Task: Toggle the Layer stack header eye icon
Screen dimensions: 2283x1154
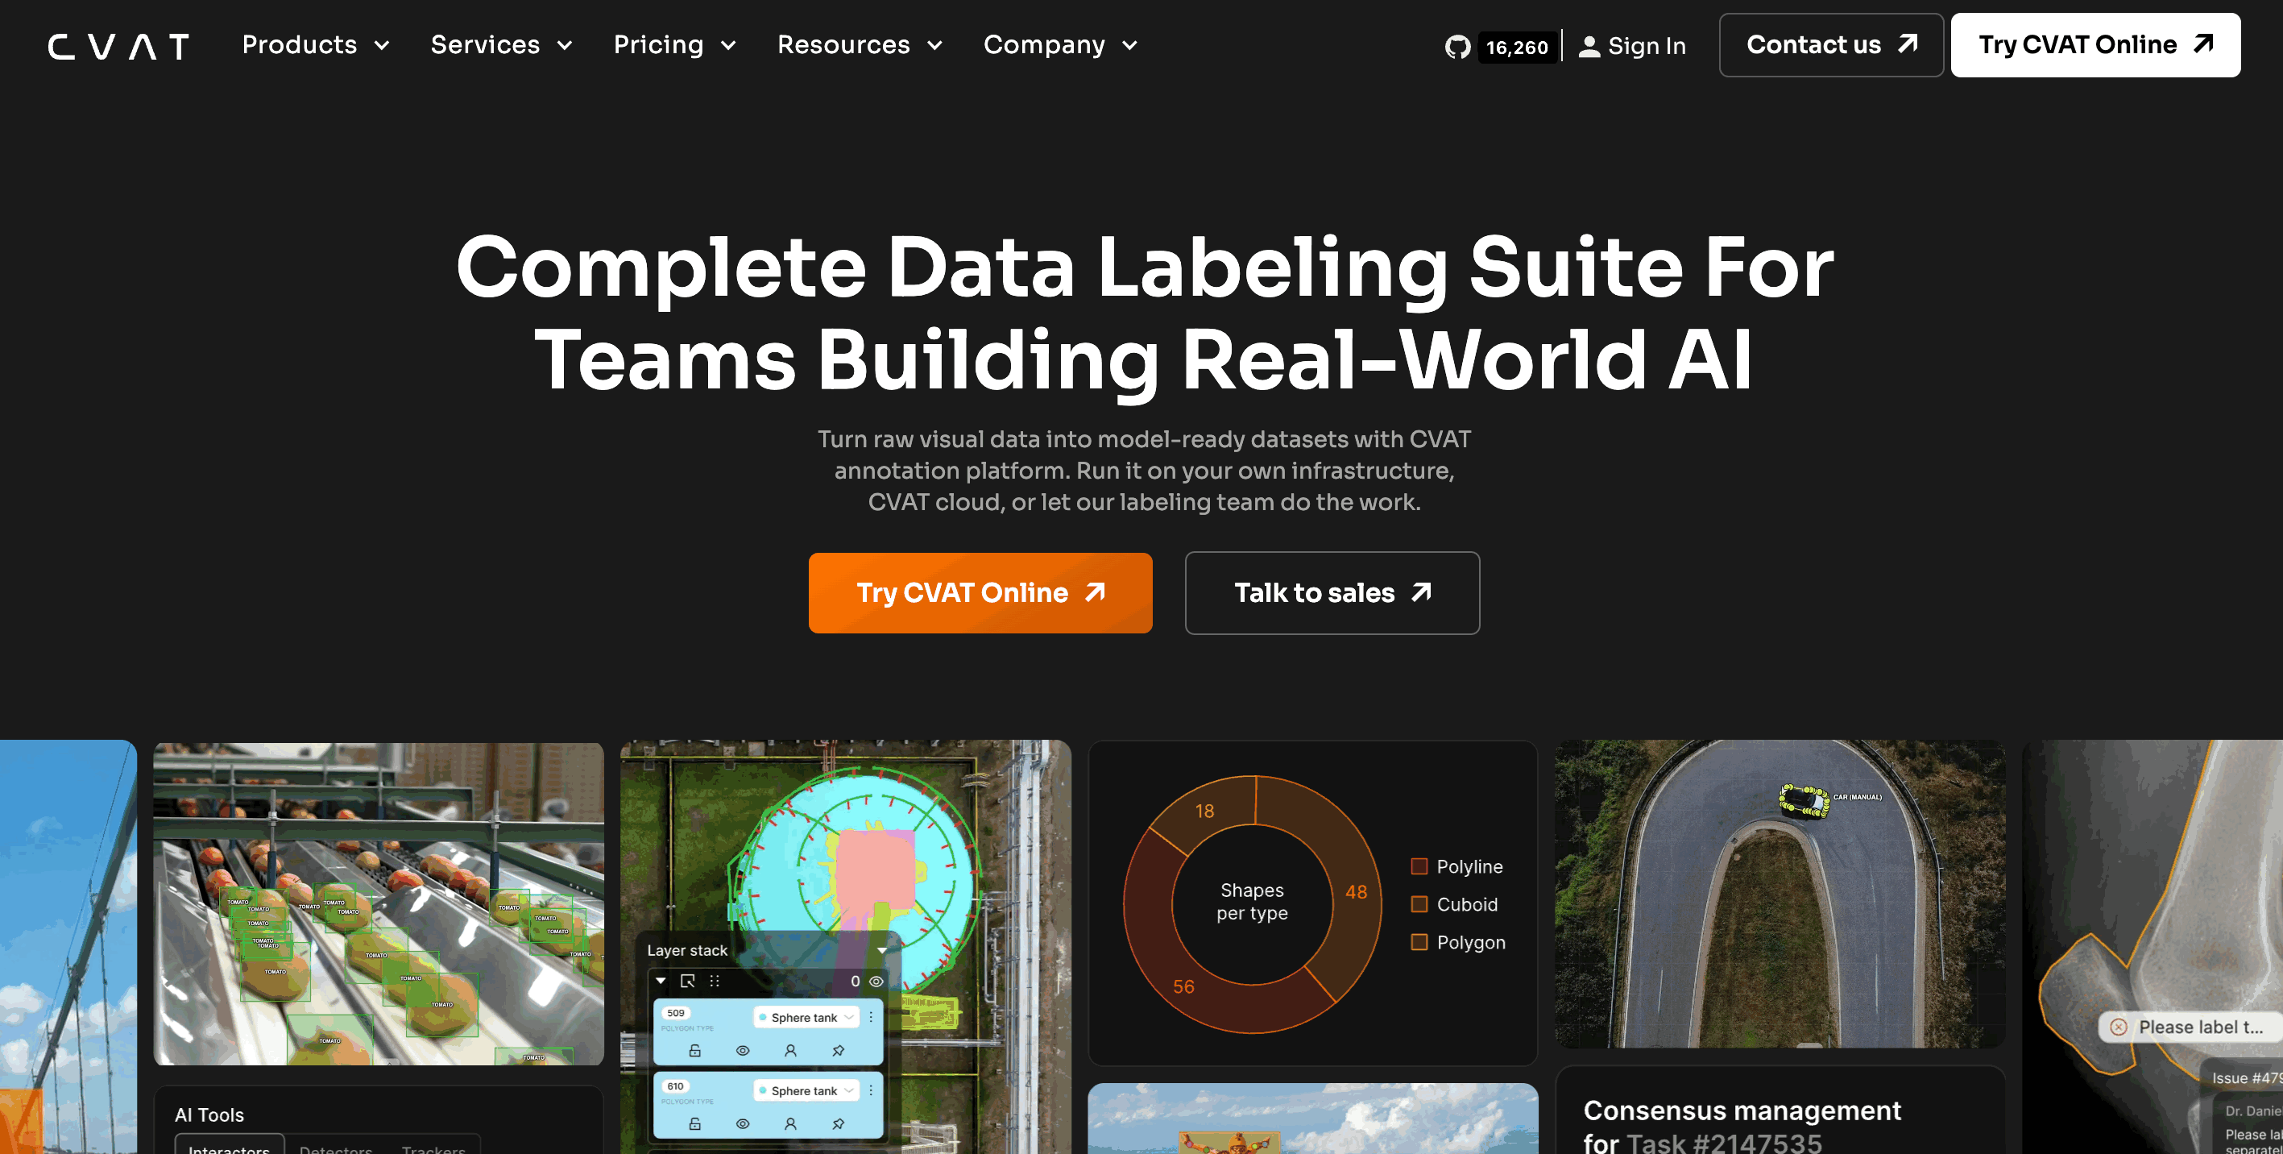Action: tap(876, 982)
